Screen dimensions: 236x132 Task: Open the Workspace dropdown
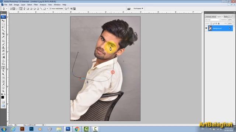138,8
